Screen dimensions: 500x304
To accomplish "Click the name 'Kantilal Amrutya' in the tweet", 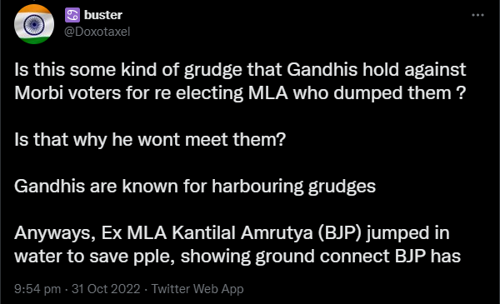I will click(x=242, y=233).
